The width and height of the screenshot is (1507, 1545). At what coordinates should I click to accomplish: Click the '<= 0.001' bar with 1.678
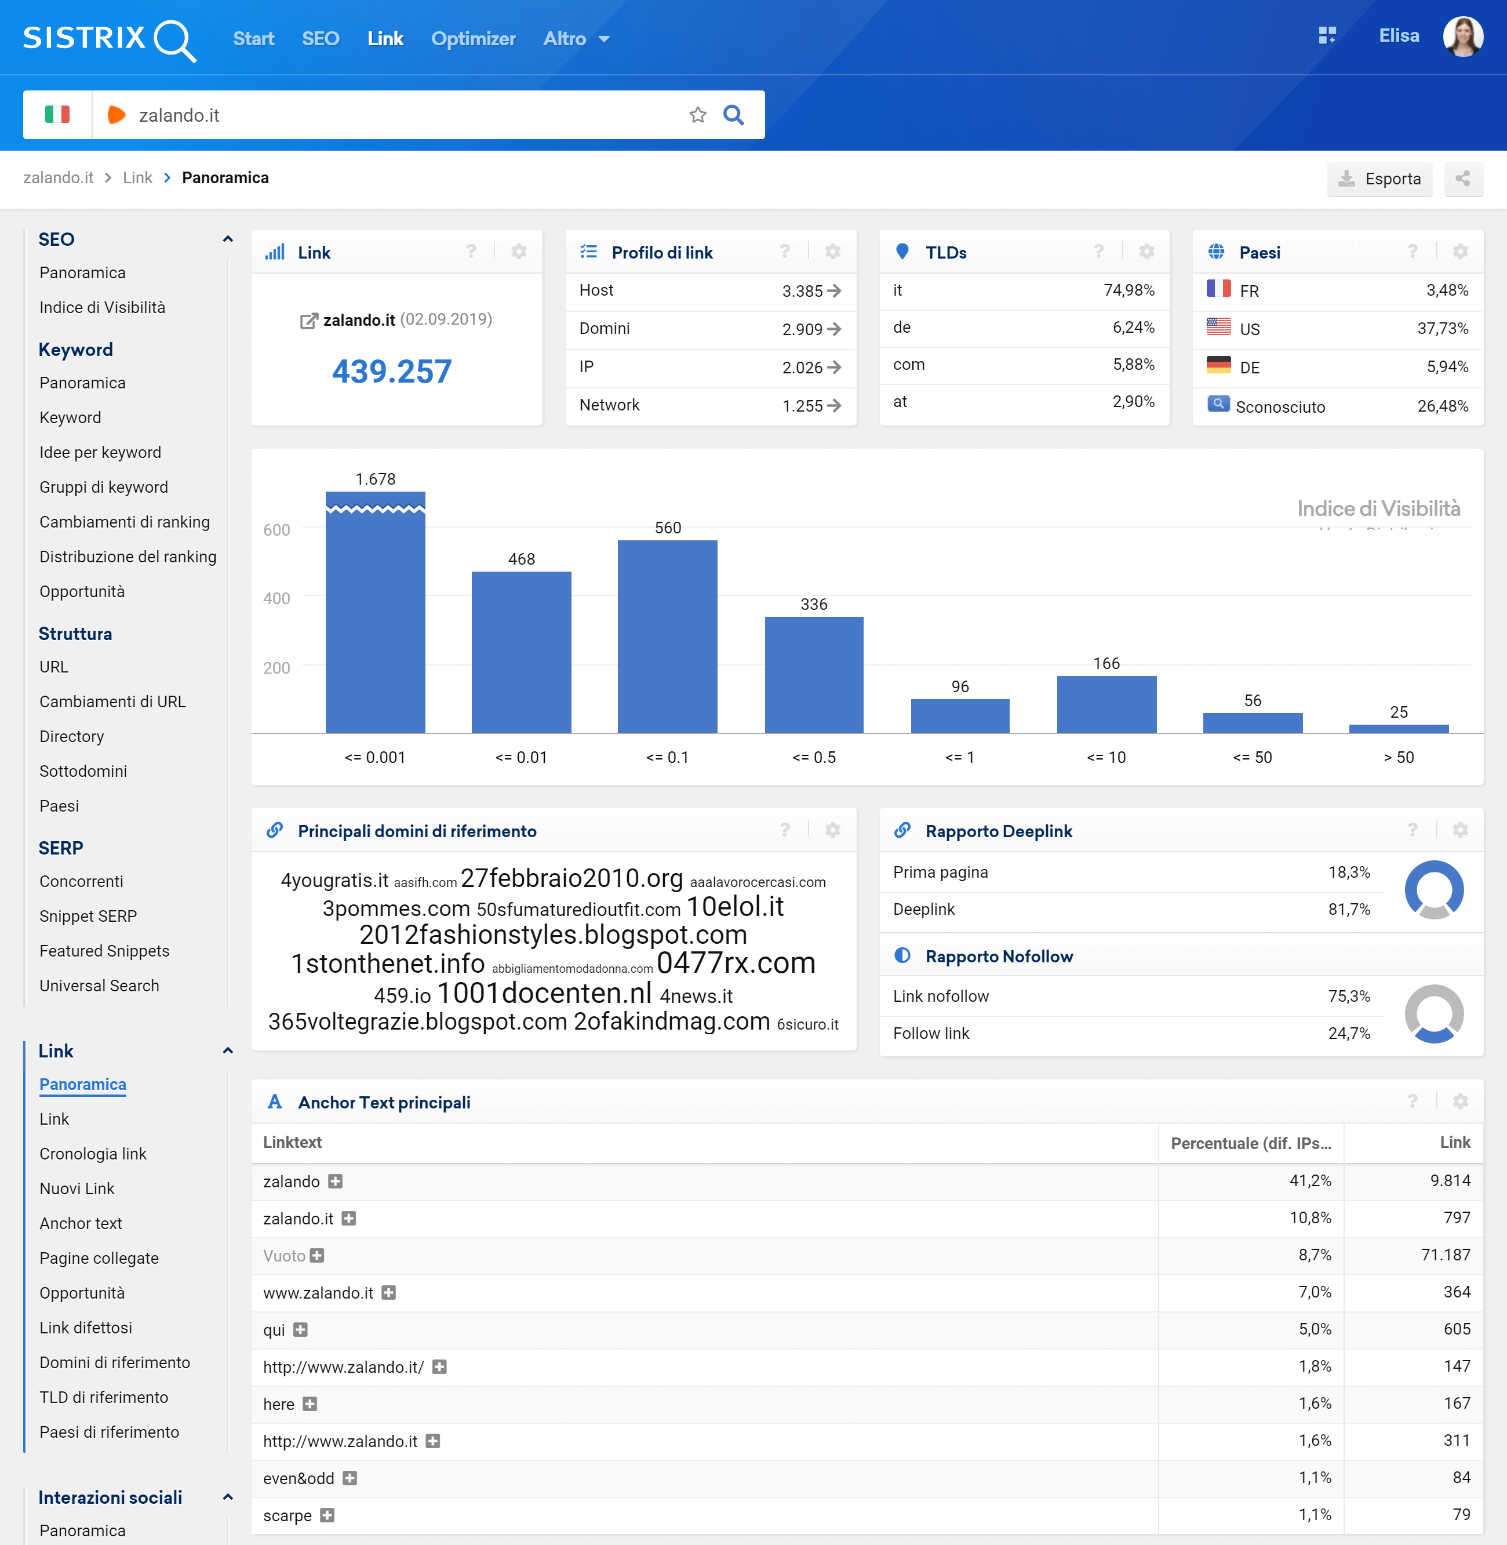tap(375, 613)
